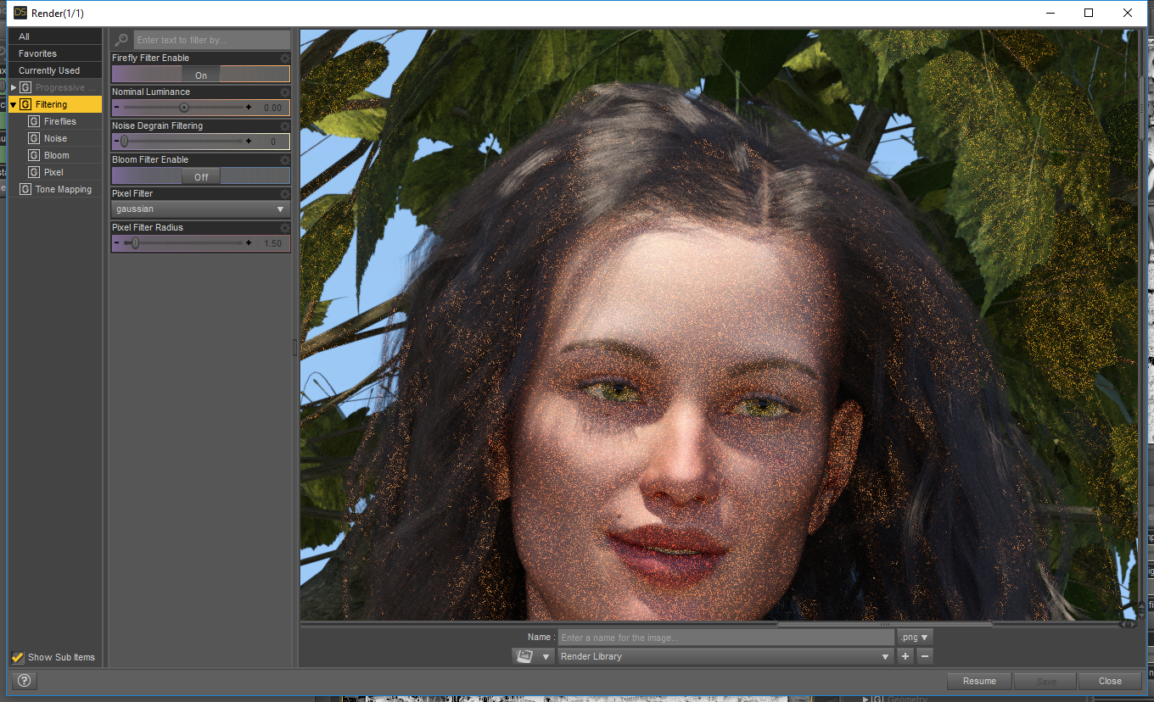This screenshot has height=702, width=1154.
Task: Select the Bloom sub item
Action: tap(57, 155)
